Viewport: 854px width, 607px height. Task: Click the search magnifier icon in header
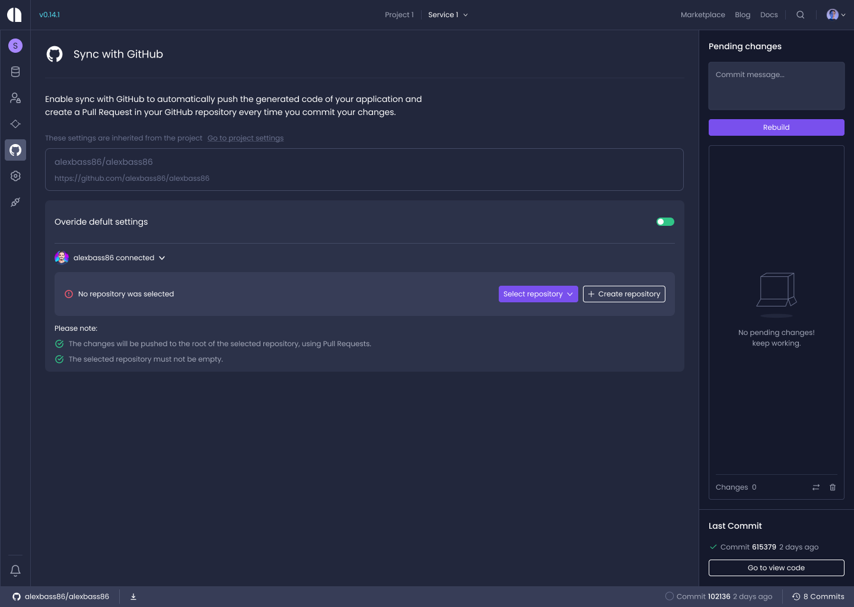(x=801, y=15)
